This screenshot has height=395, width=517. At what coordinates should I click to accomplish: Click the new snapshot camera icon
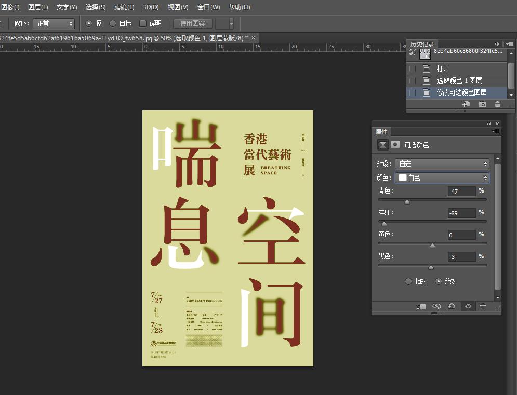tap(482, 104)
